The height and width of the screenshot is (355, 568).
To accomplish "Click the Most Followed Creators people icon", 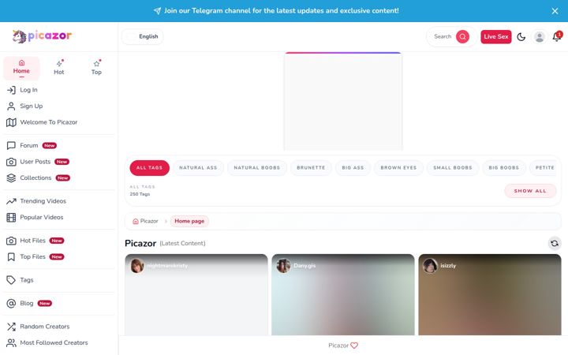I will pyautogui.click(x=11, y=342).
